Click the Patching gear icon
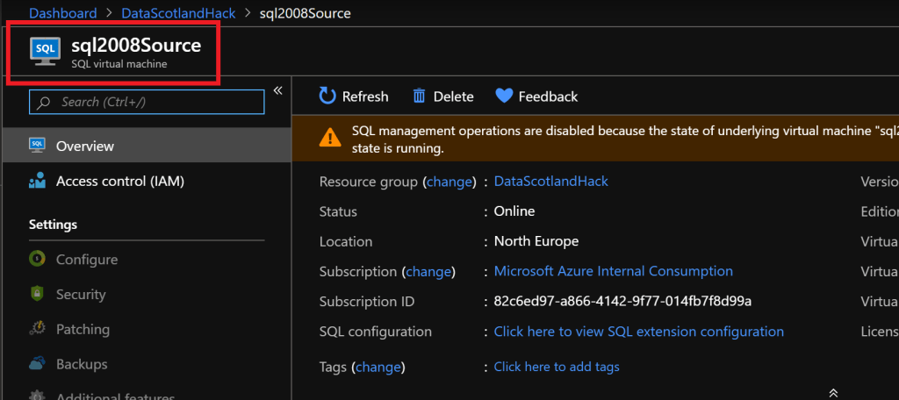This screenshot has width=899, height=400. [37, 330]
